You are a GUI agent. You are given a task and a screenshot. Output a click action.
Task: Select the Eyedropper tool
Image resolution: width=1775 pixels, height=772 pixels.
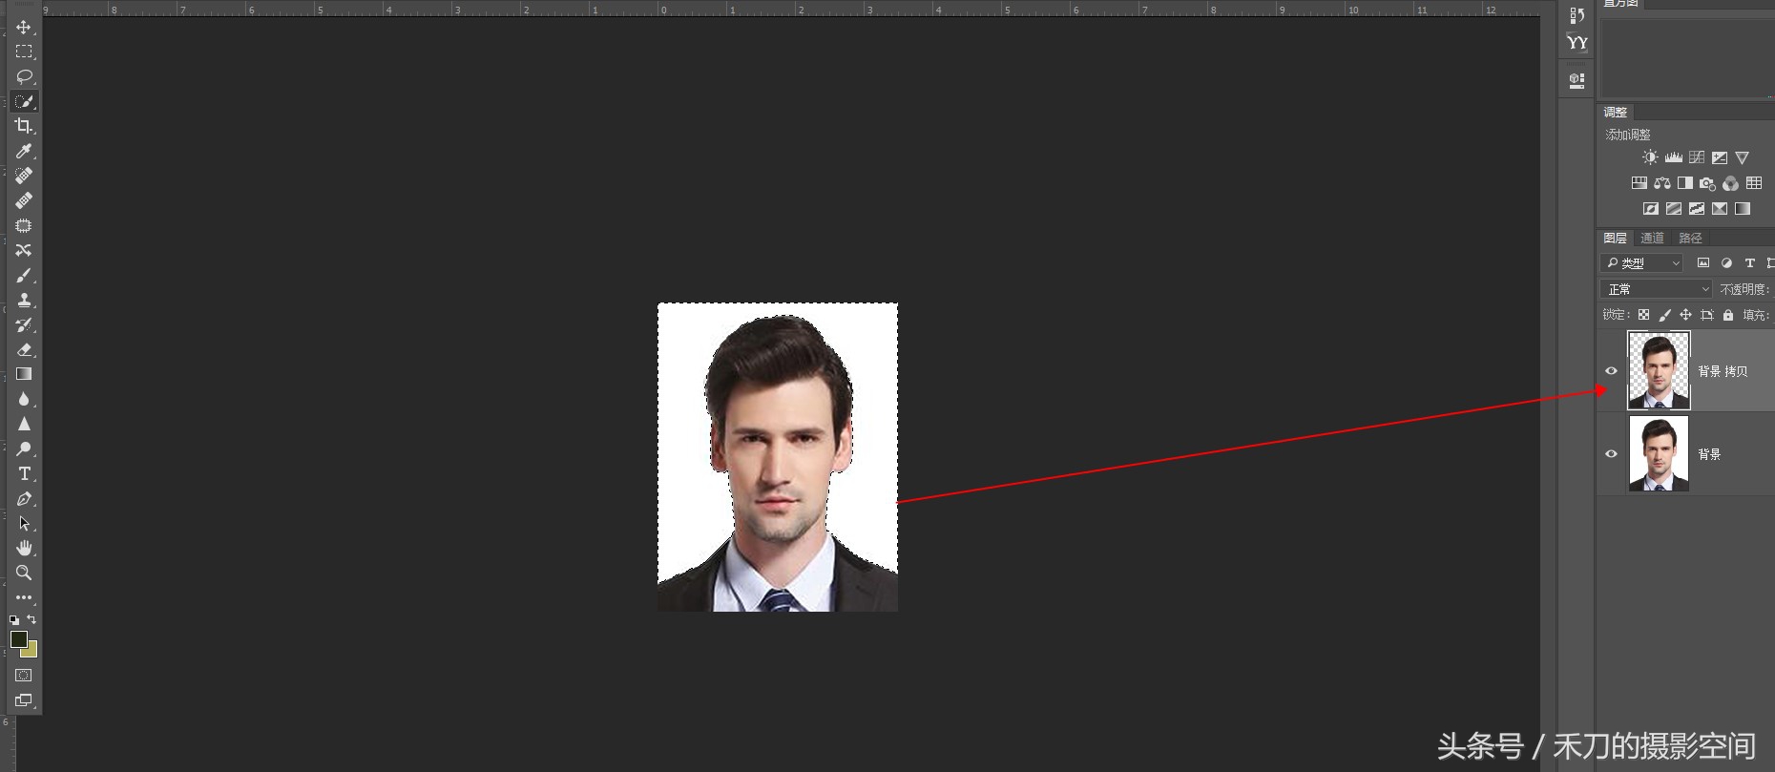[x=24, y=151]
